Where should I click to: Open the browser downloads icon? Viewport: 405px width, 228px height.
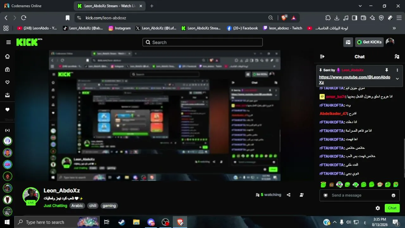point(337,18)
